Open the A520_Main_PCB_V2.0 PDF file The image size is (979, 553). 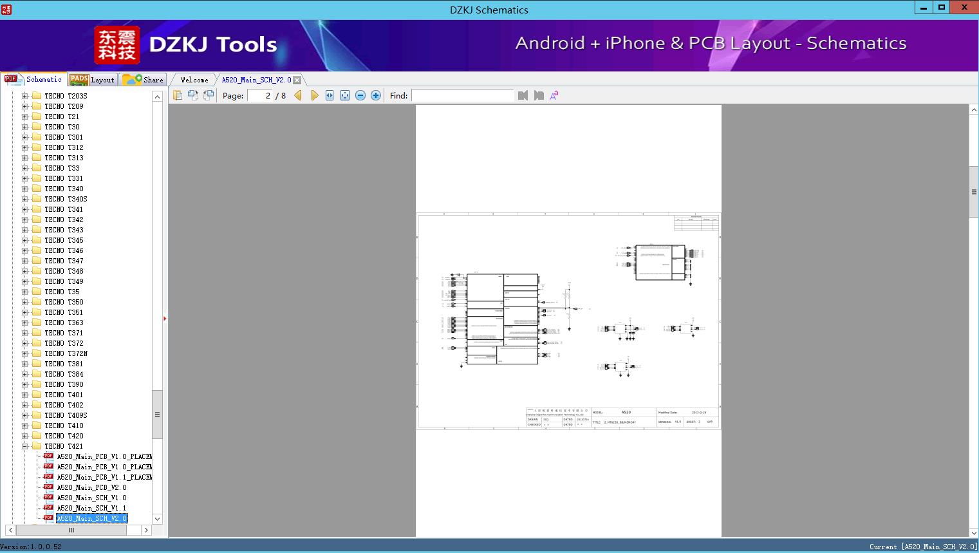[91, 487]
